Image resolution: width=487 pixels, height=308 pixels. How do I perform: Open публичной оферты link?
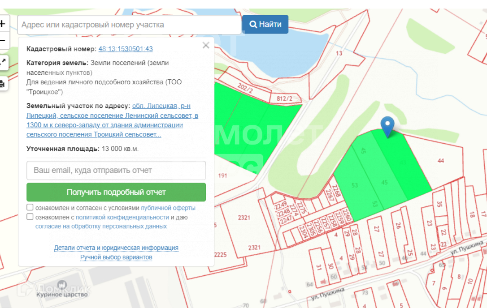168,208
